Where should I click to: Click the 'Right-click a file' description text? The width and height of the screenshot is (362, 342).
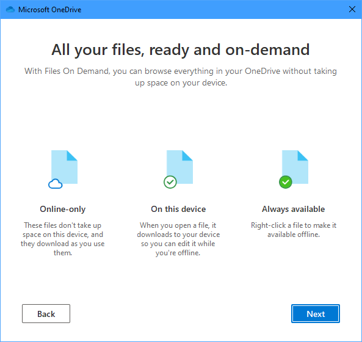tap(294, 230)
